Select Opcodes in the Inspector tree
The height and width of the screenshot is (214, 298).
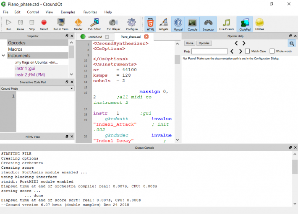[x=38, y=43]
